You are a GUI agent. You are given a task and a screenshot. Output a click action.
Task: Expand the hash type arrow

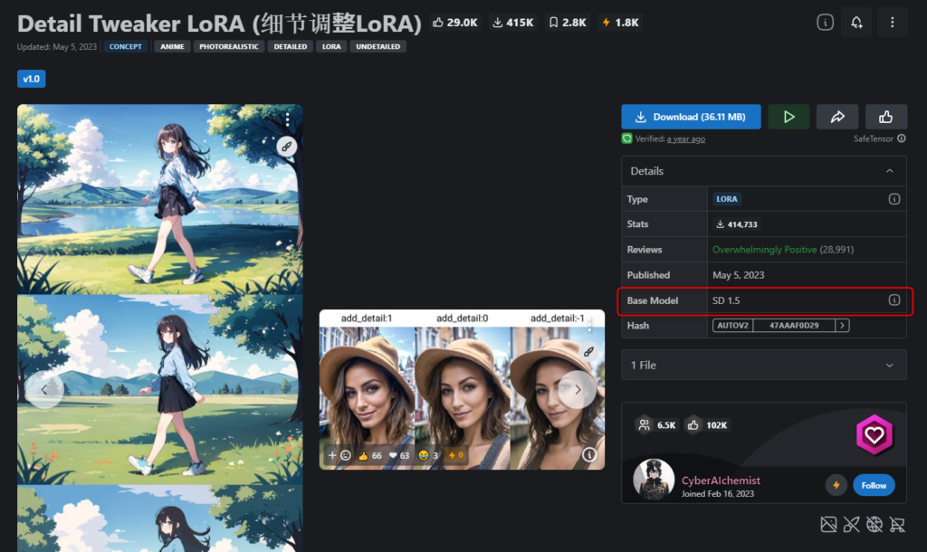point(843,326)
